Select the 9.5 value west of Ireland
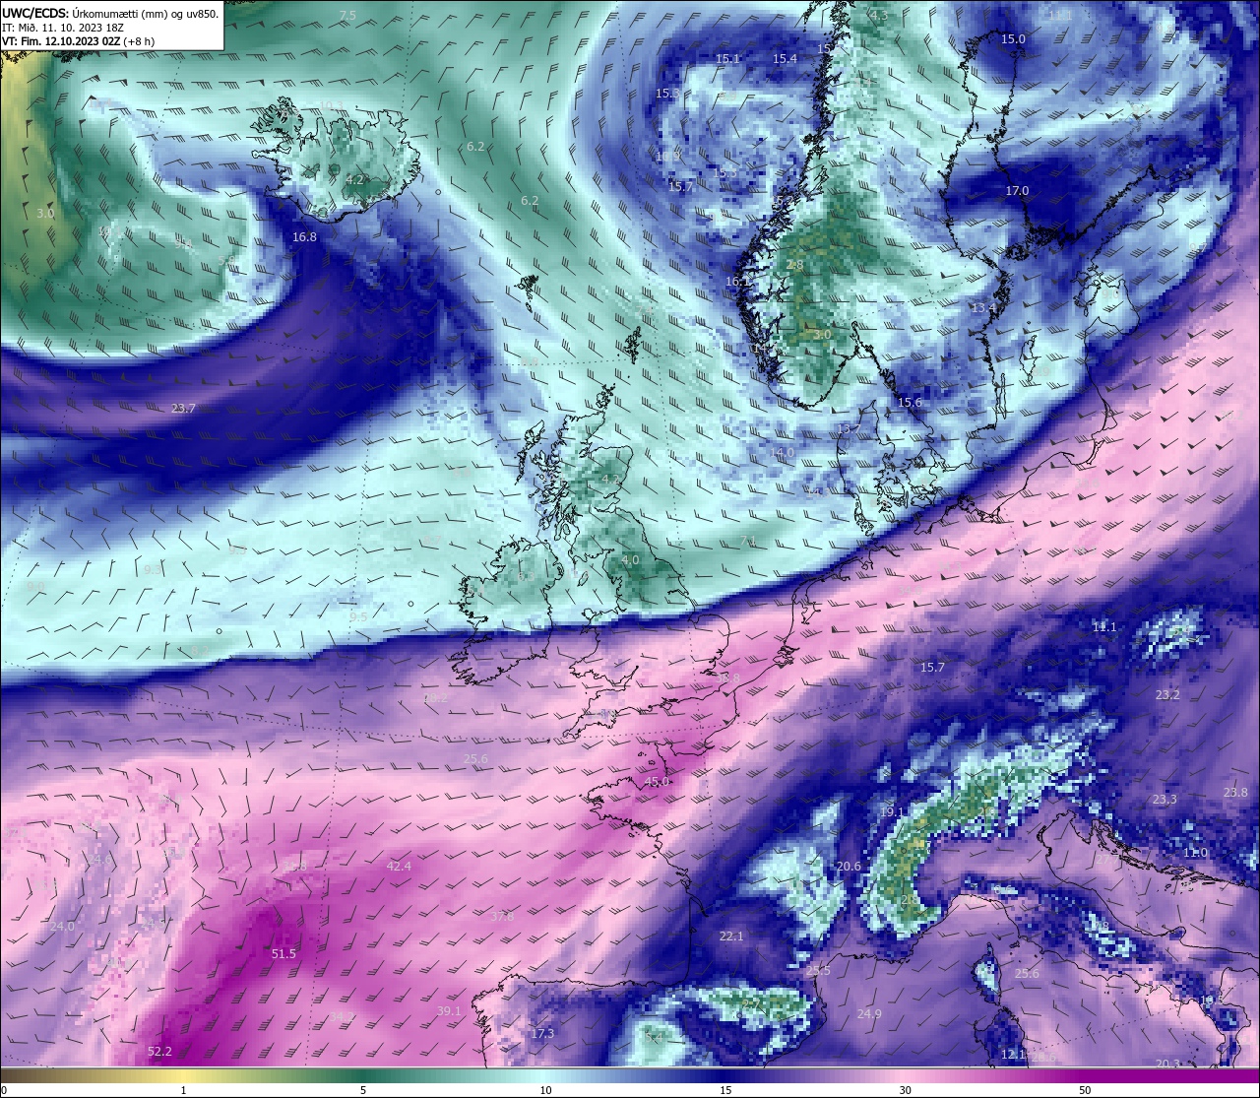This screenshot has height=1098, width=1260. pos(358,617)
